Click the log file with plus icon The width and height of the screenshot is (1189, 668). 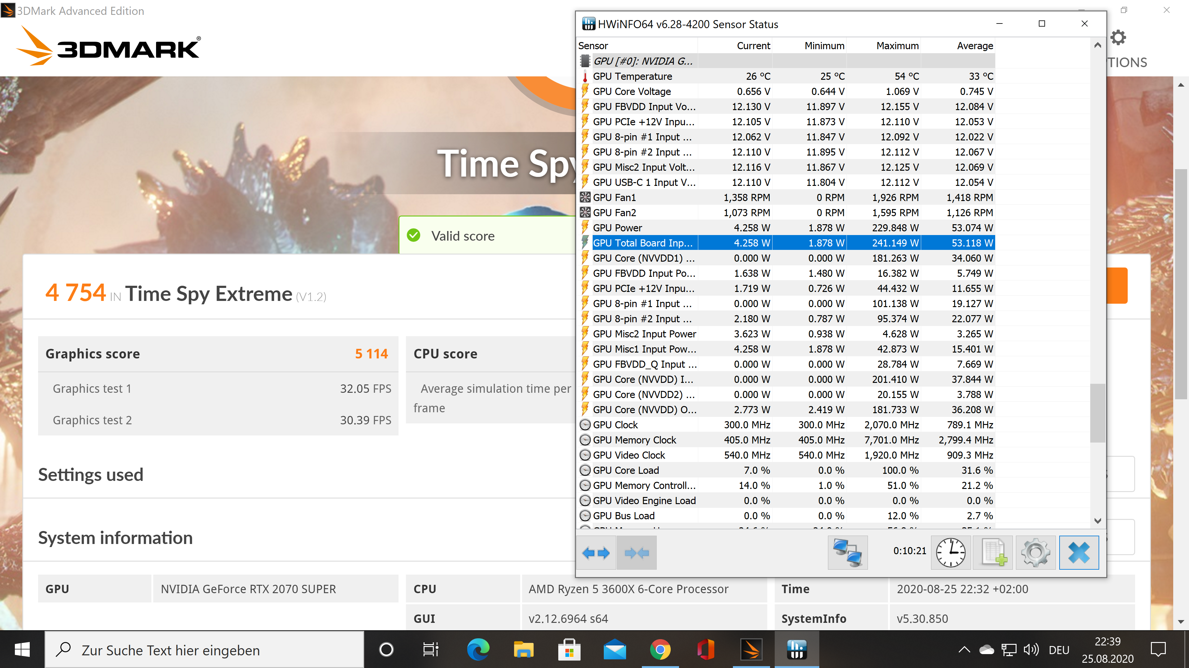tap(993, 552)
